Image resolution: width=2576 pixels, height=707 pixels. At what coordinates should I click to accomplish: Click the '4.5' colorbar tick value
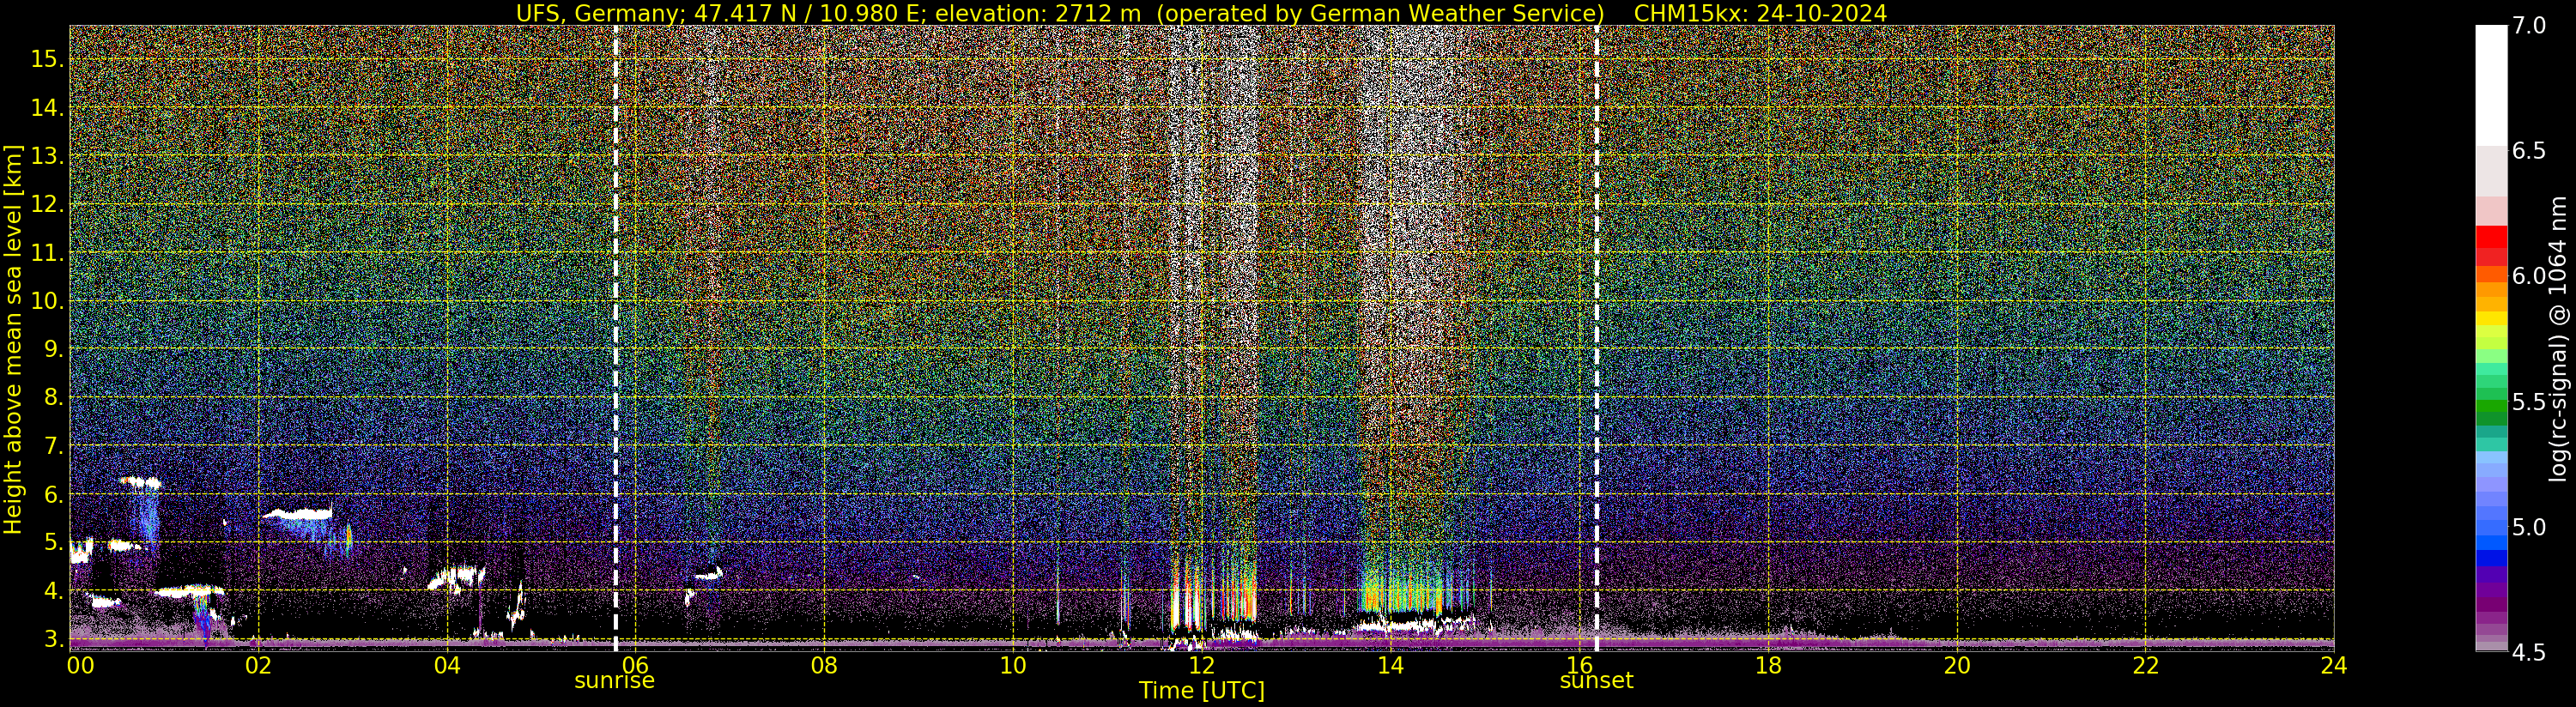pos(2528,653)
